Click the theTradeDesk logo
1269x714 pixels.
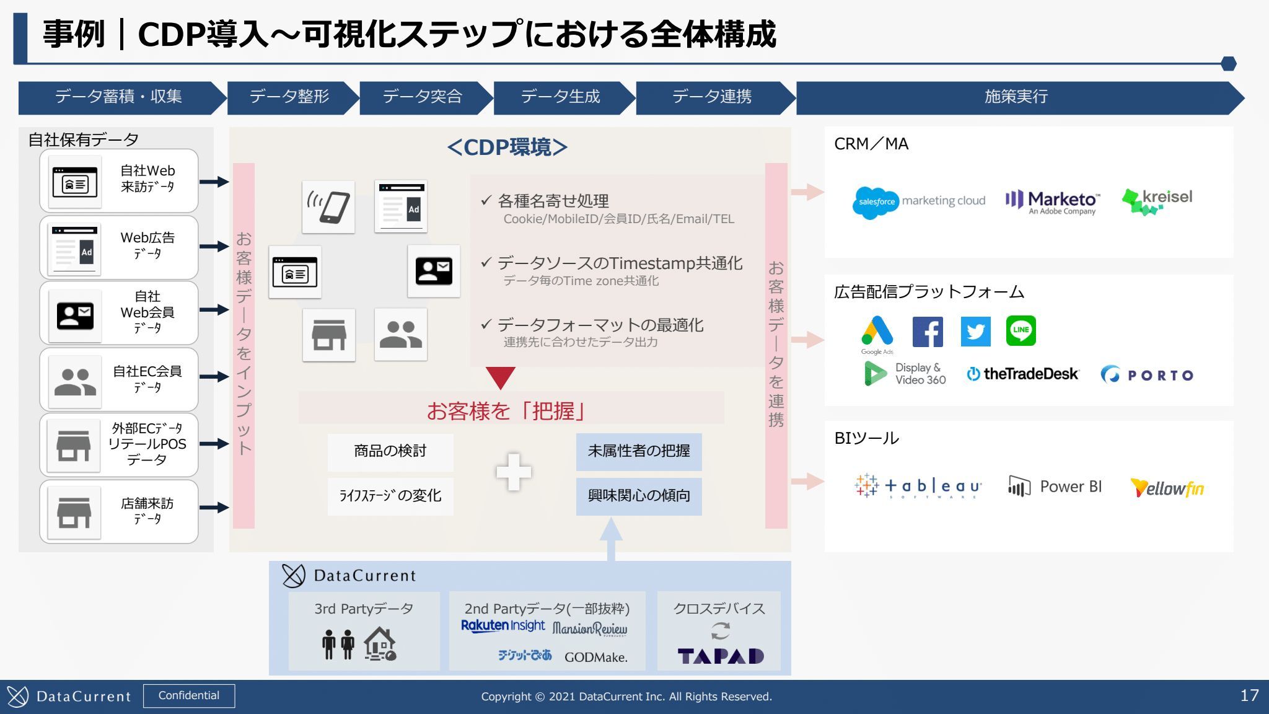click(1023, 374)
